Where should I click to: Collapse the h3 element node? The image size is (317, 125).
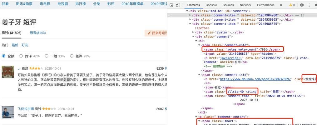(196, 41)
